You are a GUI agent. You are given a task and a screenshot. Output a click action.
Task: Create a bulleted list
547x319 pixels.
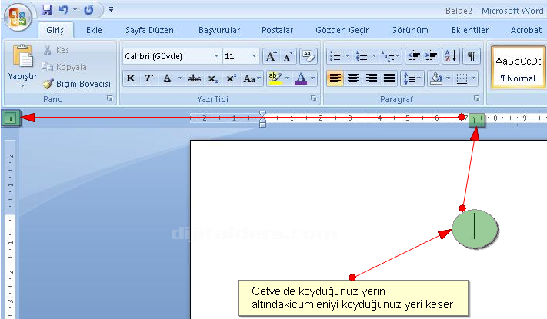point(335,56)
